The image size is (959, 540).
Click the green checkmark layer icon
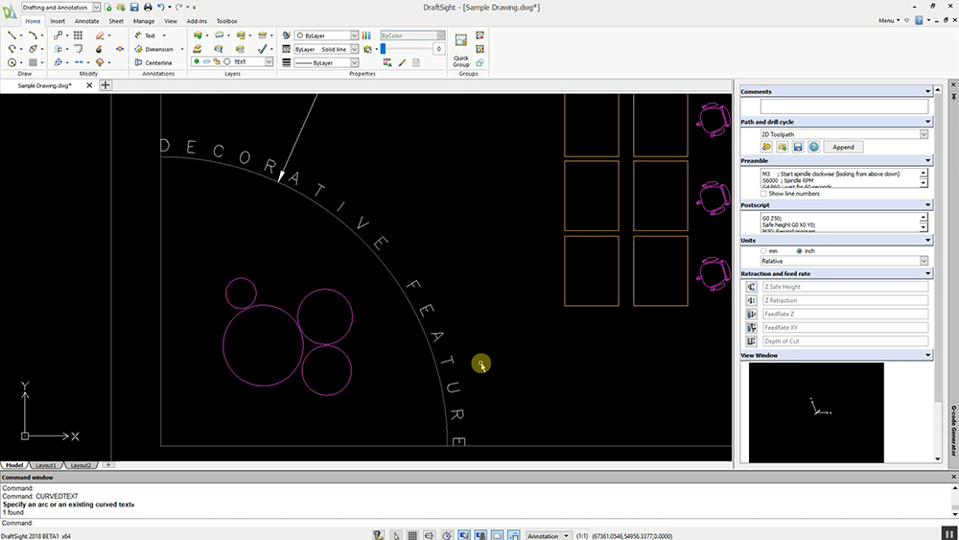click(x=263, y=49)
